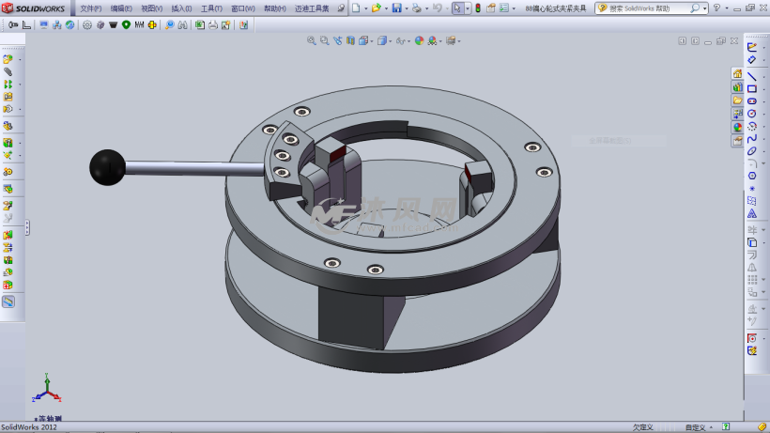770x433 pixels.
Task: Open the Options checklist icon
Action: 504,8
